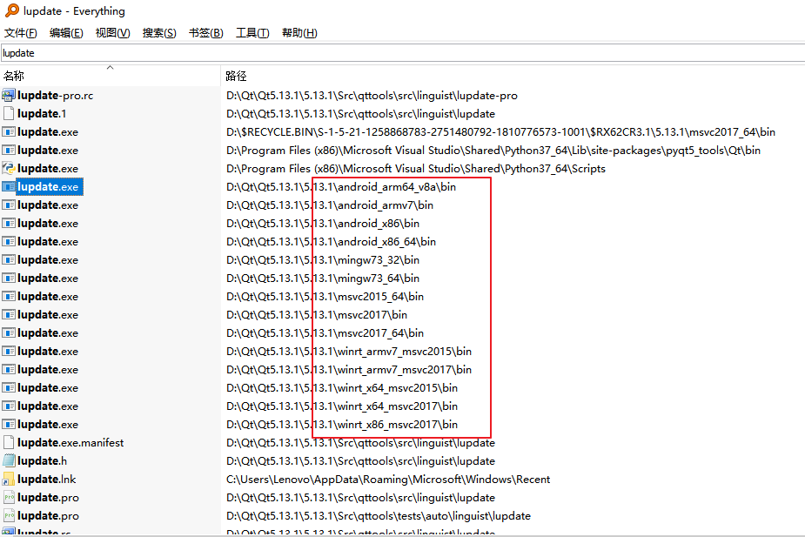Image resolution: width=805 pixels, height=537 pixels.
Task: Click the lupdate-pro.rc resource file icon
Action: (x=10, y=95)
